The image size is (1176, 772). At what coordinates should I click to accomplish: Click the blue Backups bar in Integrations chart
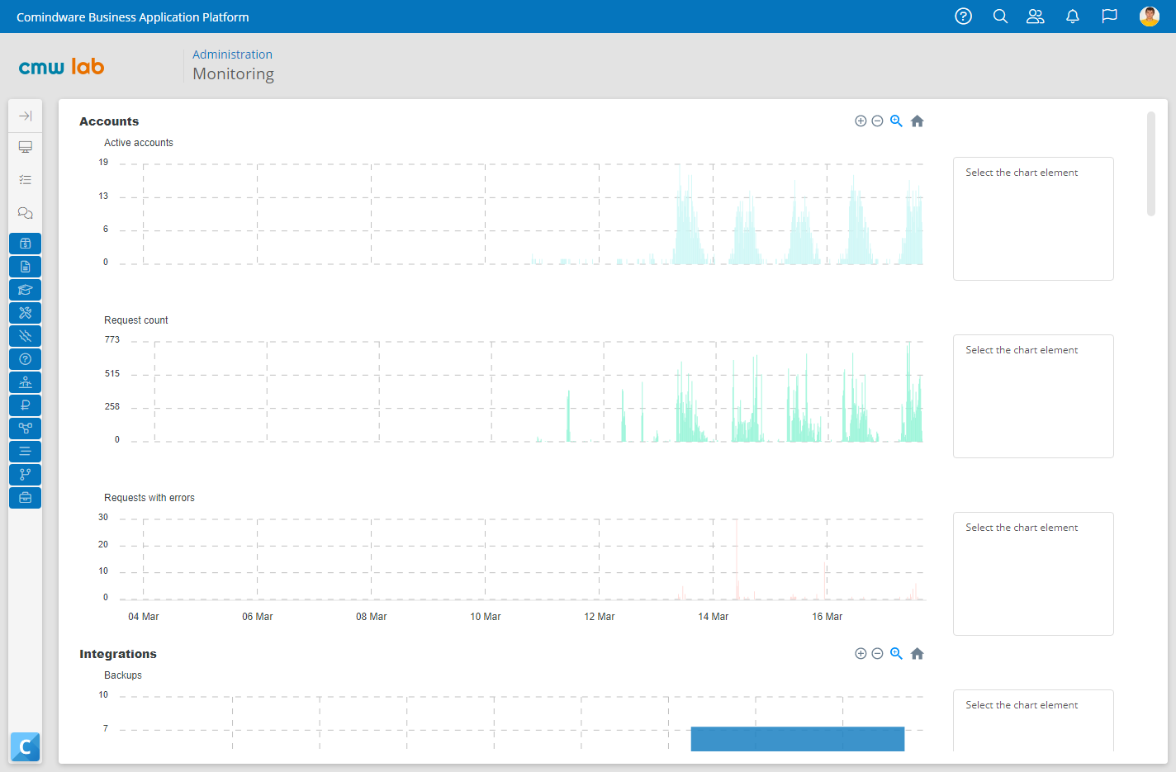798,739
